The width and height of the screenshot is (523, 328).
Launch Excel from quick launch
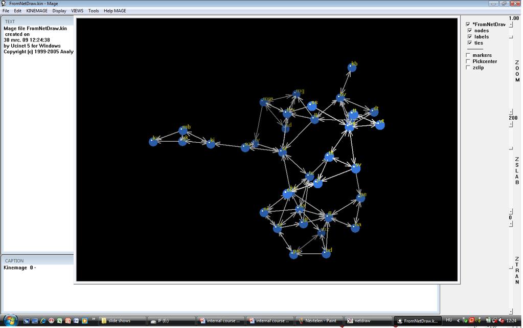coord(59,321)
